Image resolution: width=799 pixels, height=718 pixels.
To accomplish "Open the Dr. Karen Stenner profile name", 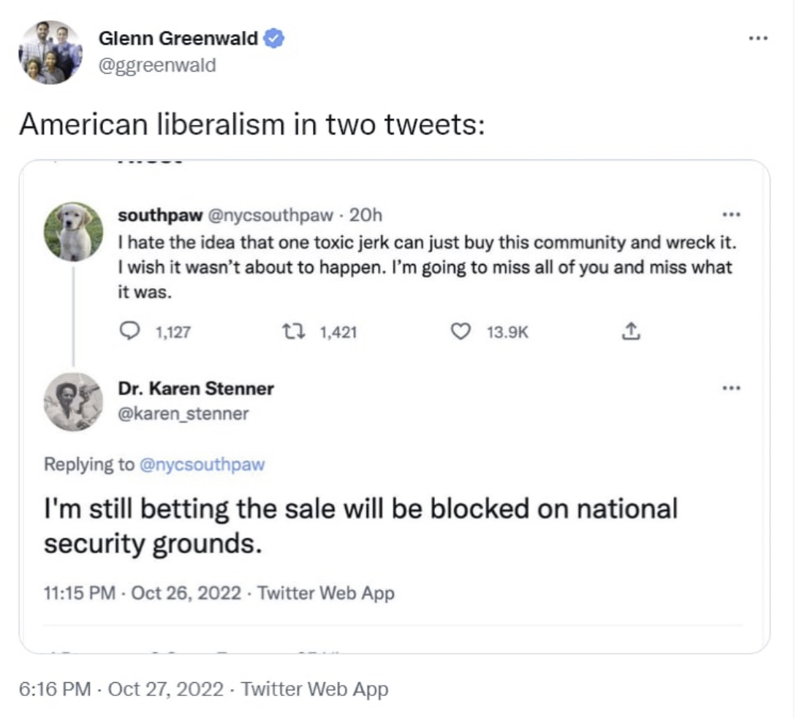I will (x=195, y=388).
